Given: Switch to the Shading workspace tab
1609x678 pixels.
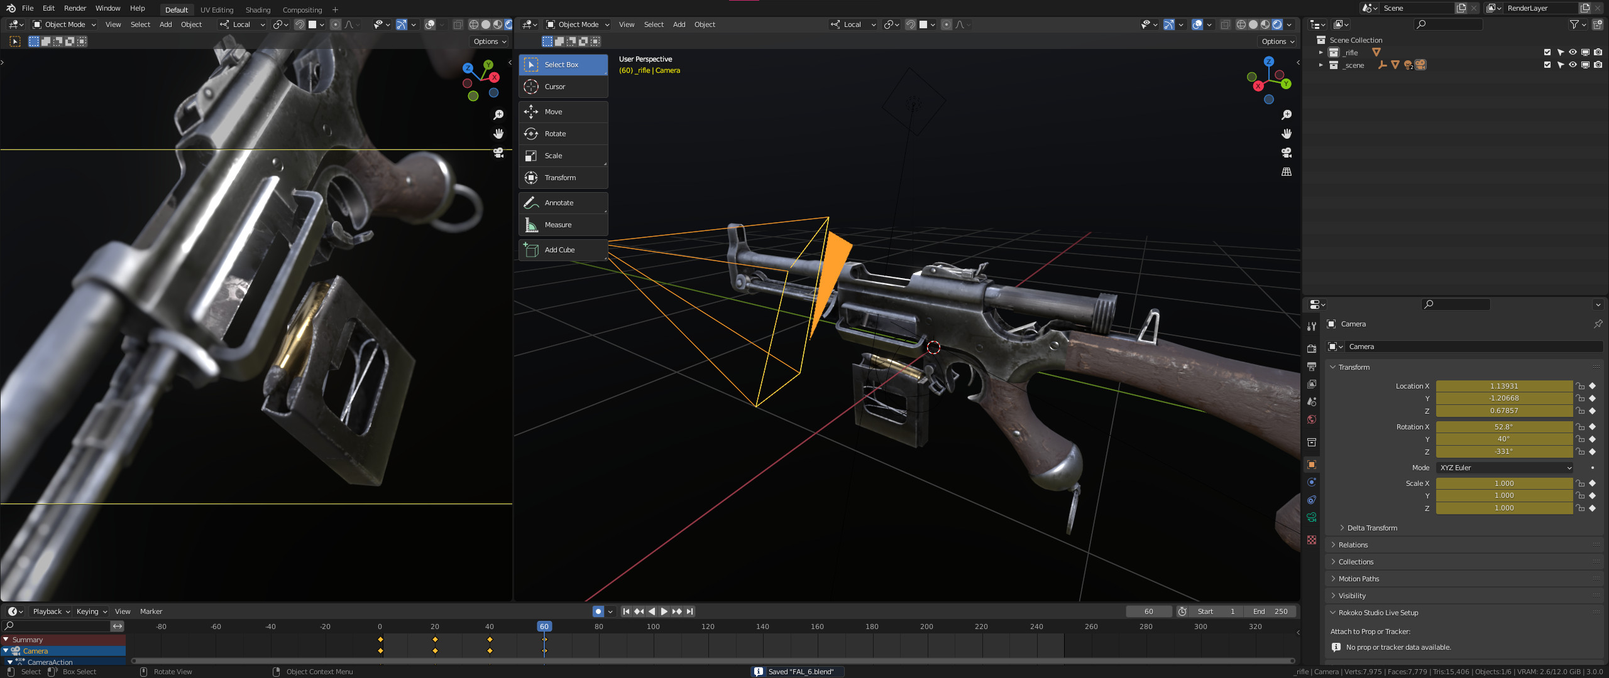Looking at the screenshot, I should (x=258, y=10).
